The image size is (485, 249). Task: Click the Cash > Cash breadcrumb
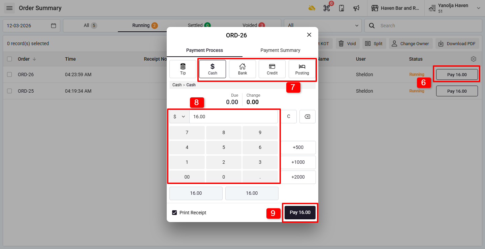(184, 85)
